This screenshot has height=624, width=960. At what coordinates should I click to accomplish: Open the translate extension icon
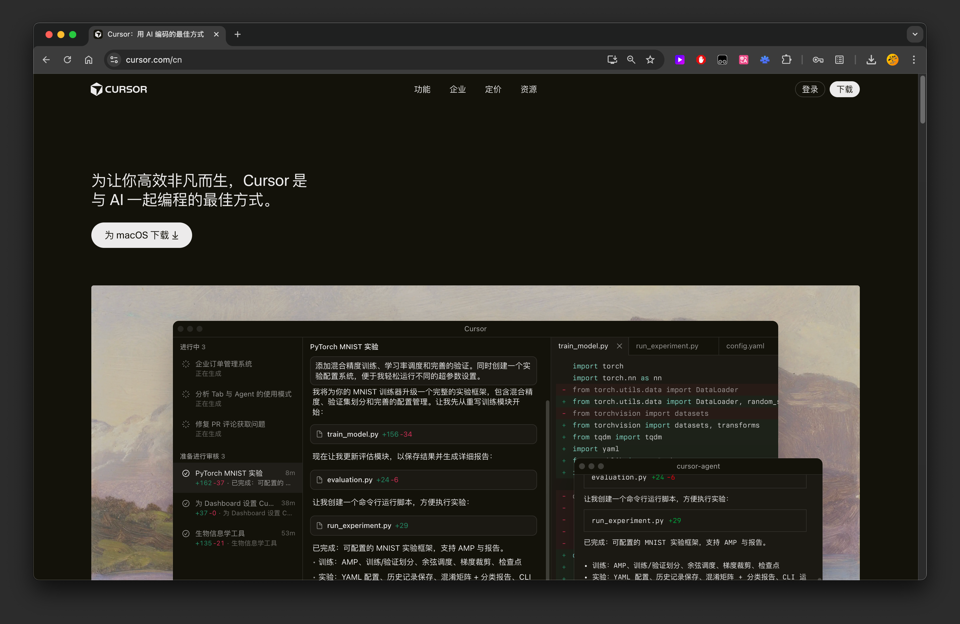tap(743, 60)
